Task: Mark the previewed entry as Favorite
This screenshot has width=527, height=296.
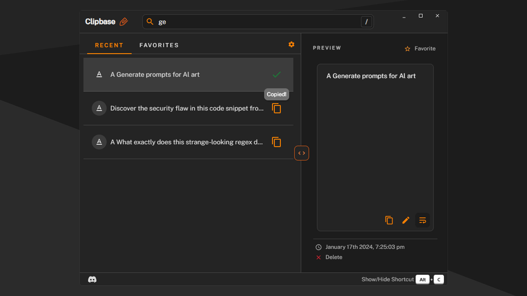Action: click(420, 49)
